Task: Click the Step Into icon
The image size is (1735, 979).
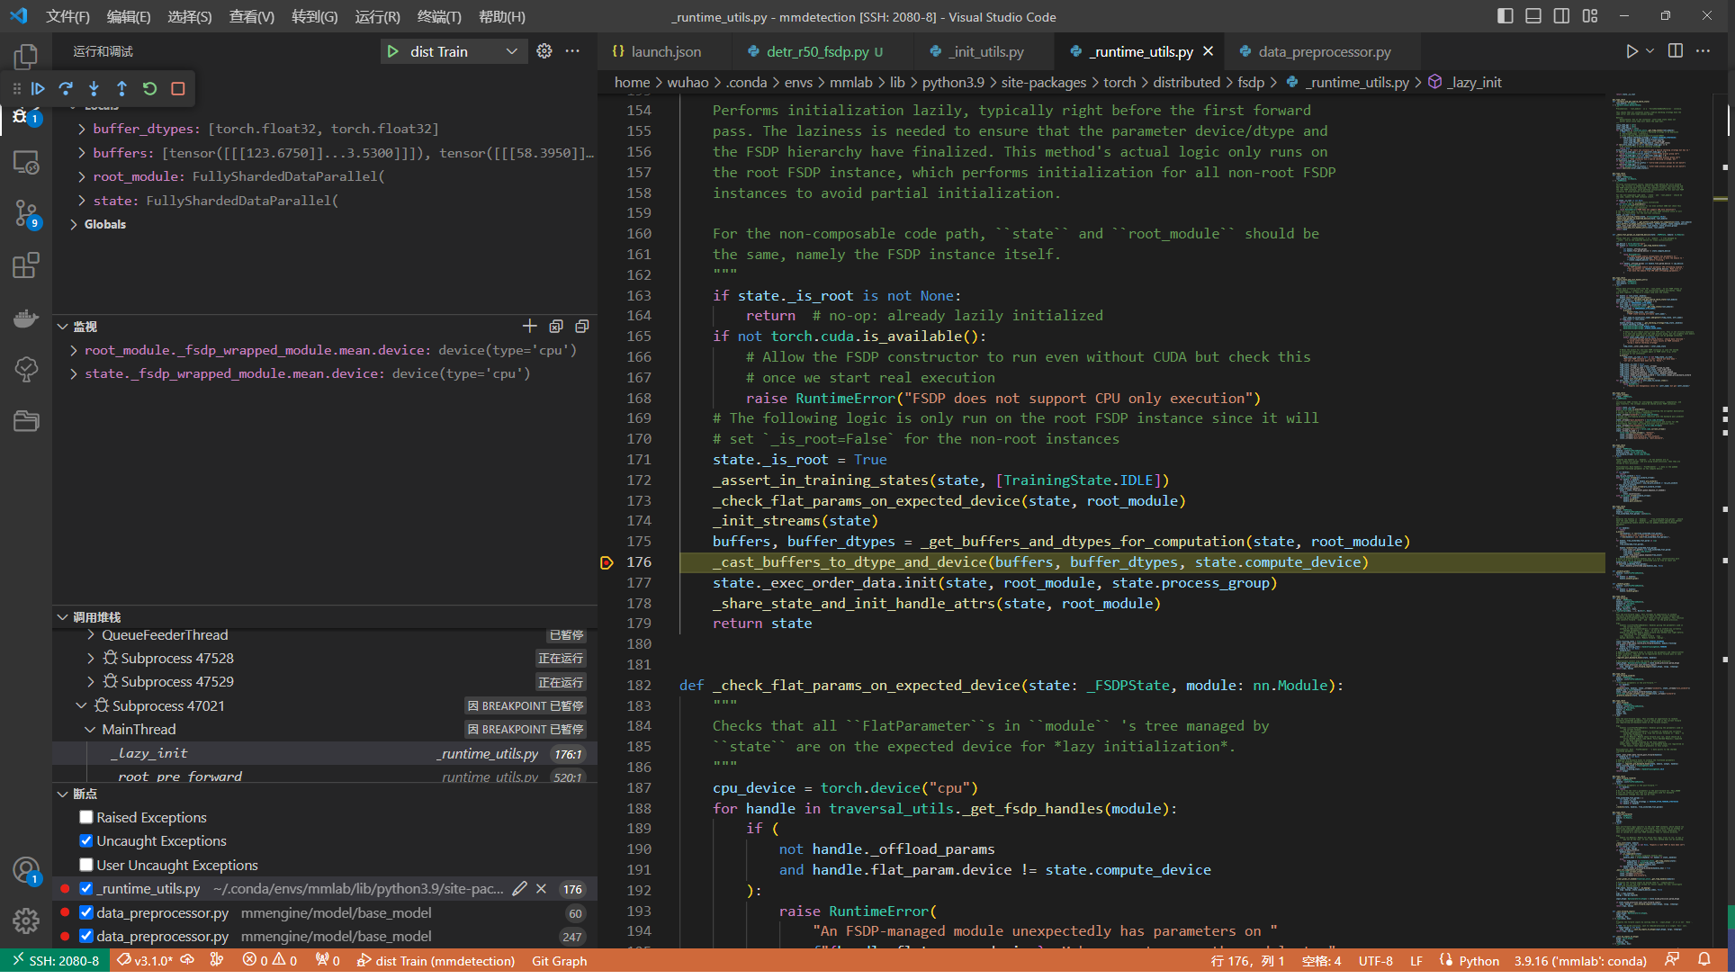Action: [94, 88]
